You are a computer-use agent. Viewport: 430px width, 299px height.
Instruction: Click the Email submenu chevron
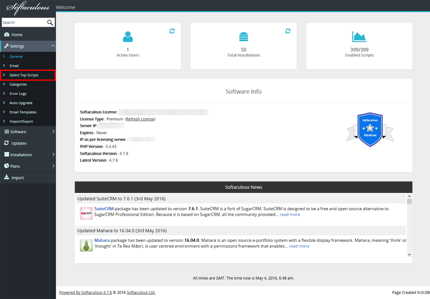(4, 65)
